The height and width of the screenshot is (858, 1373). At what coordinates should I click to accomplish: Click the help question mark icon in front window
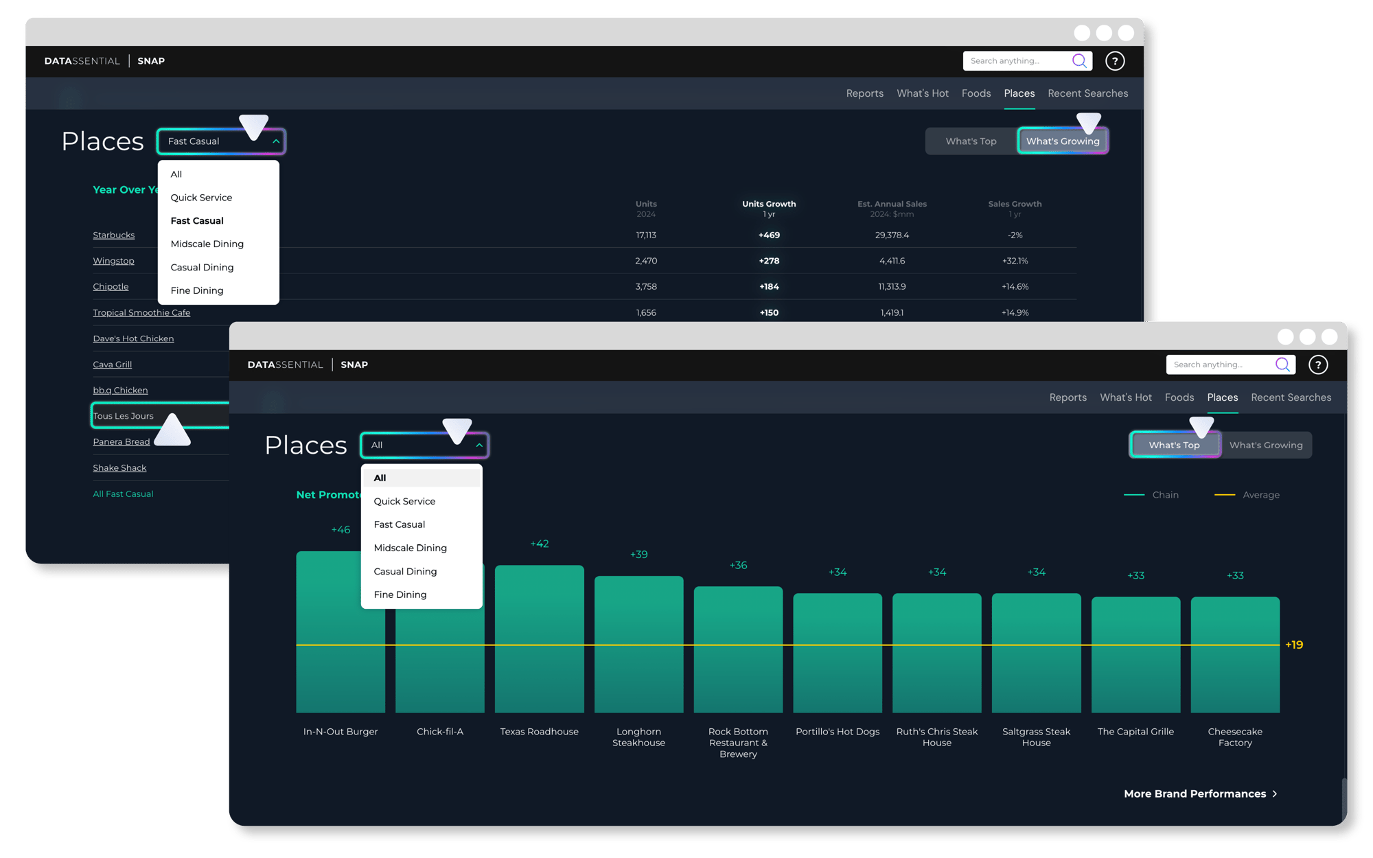[1317, 364]
